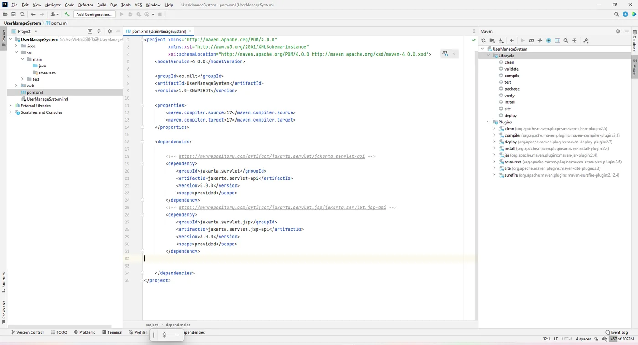
Task: Expand Scratches and Consoles node
Action: (x=11, y=112)
